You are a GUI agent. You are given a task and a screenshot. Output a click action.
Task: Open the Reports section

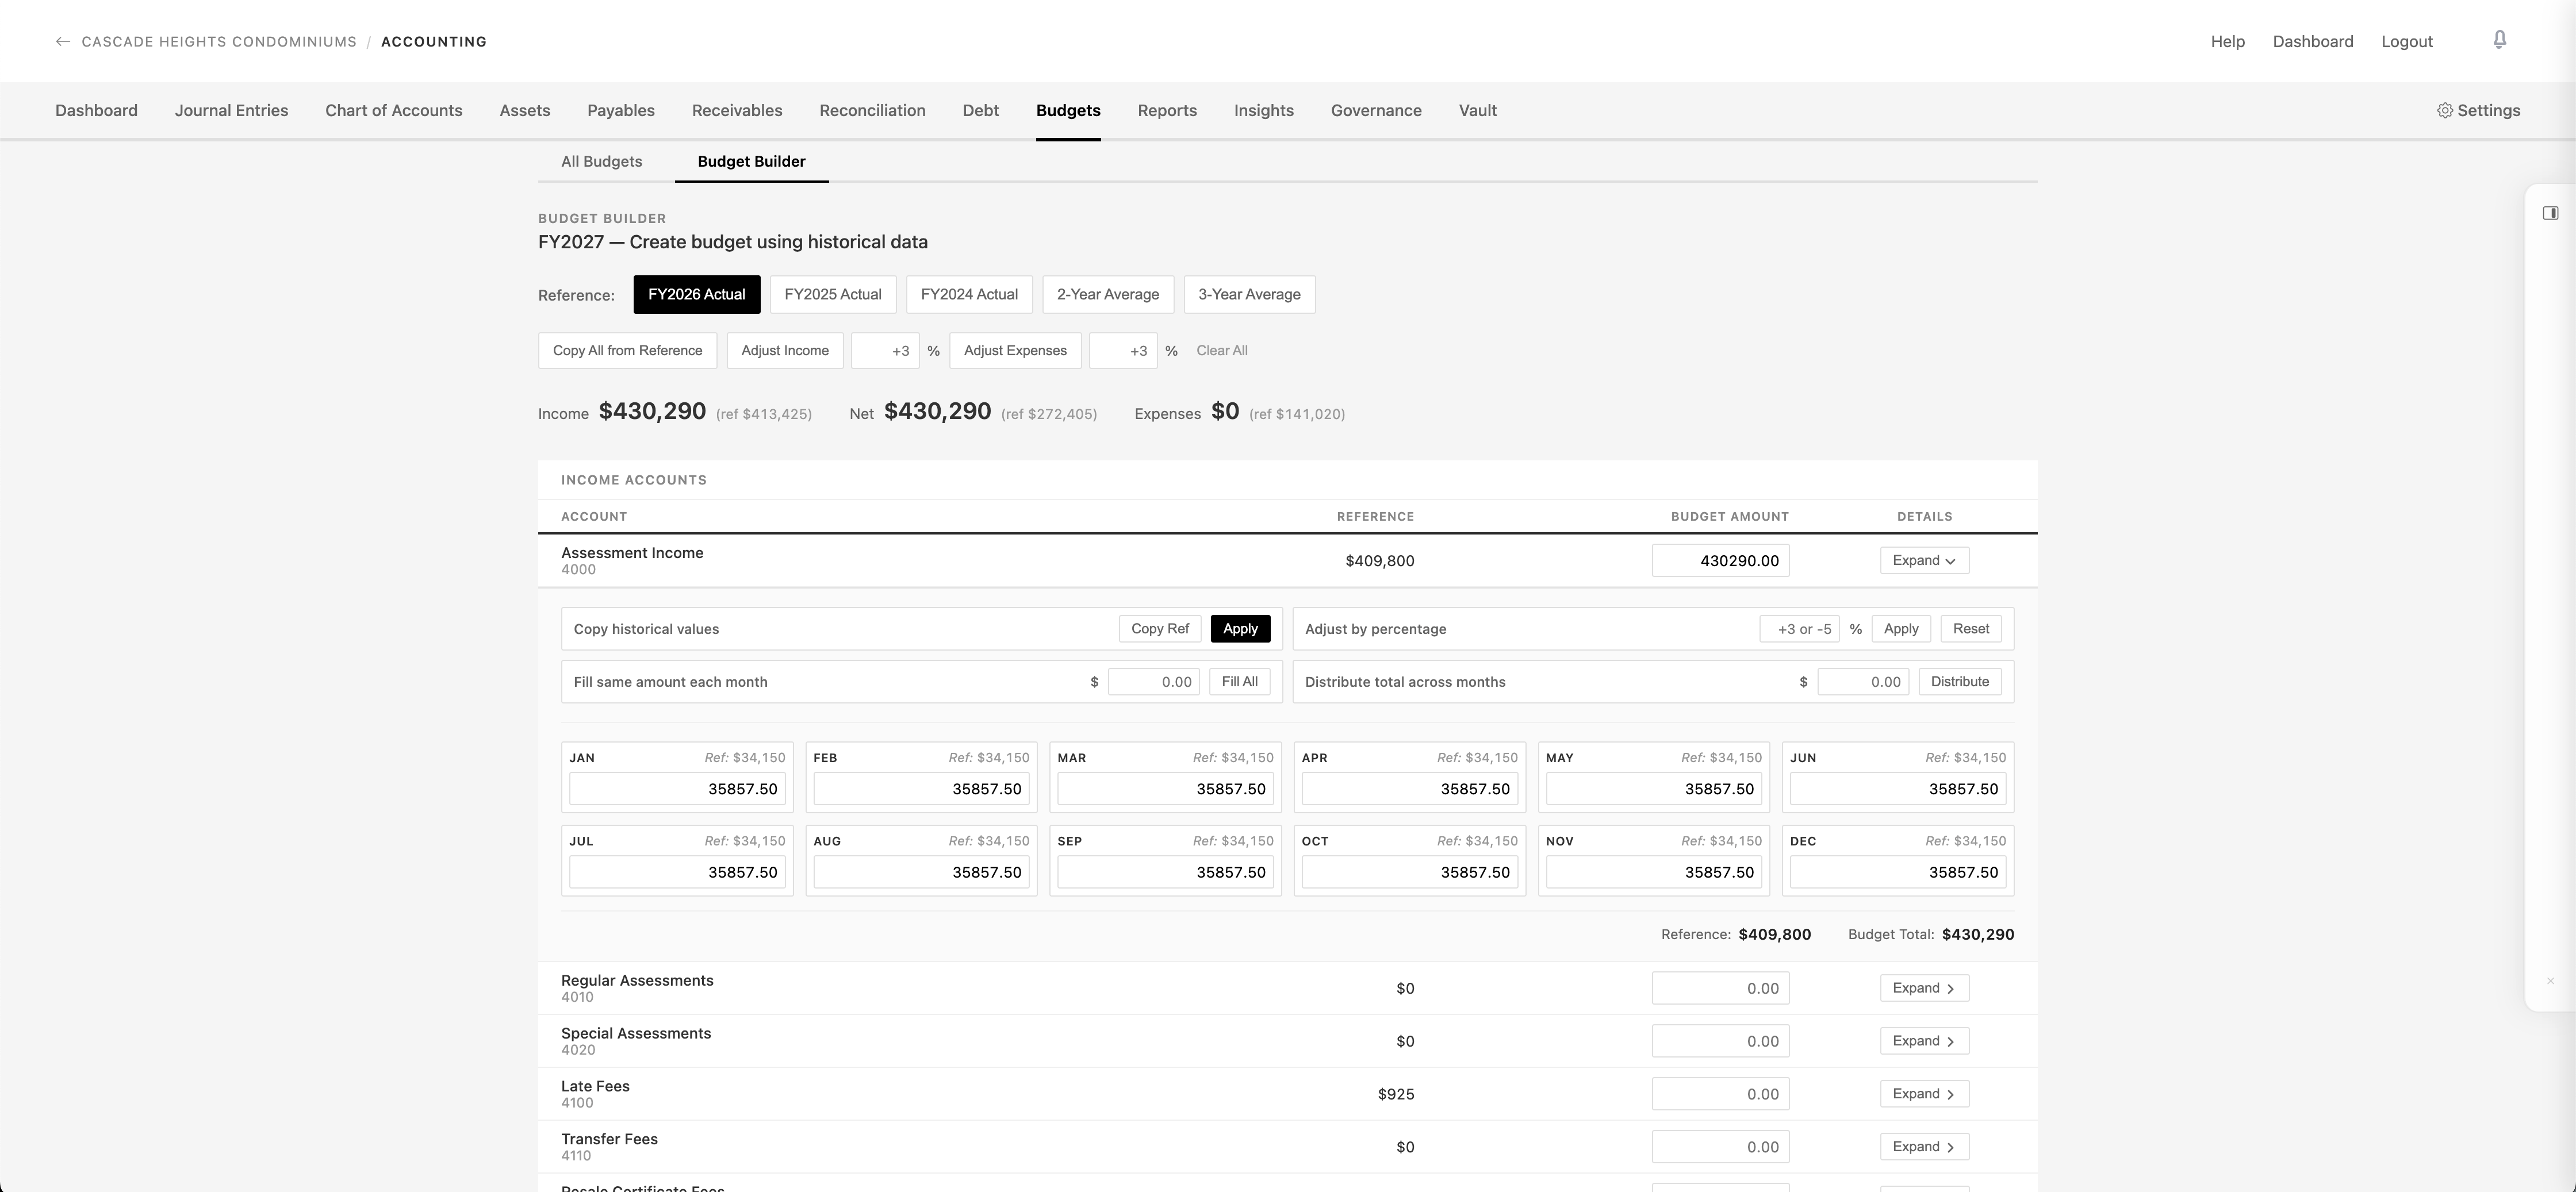[1166, 111]
